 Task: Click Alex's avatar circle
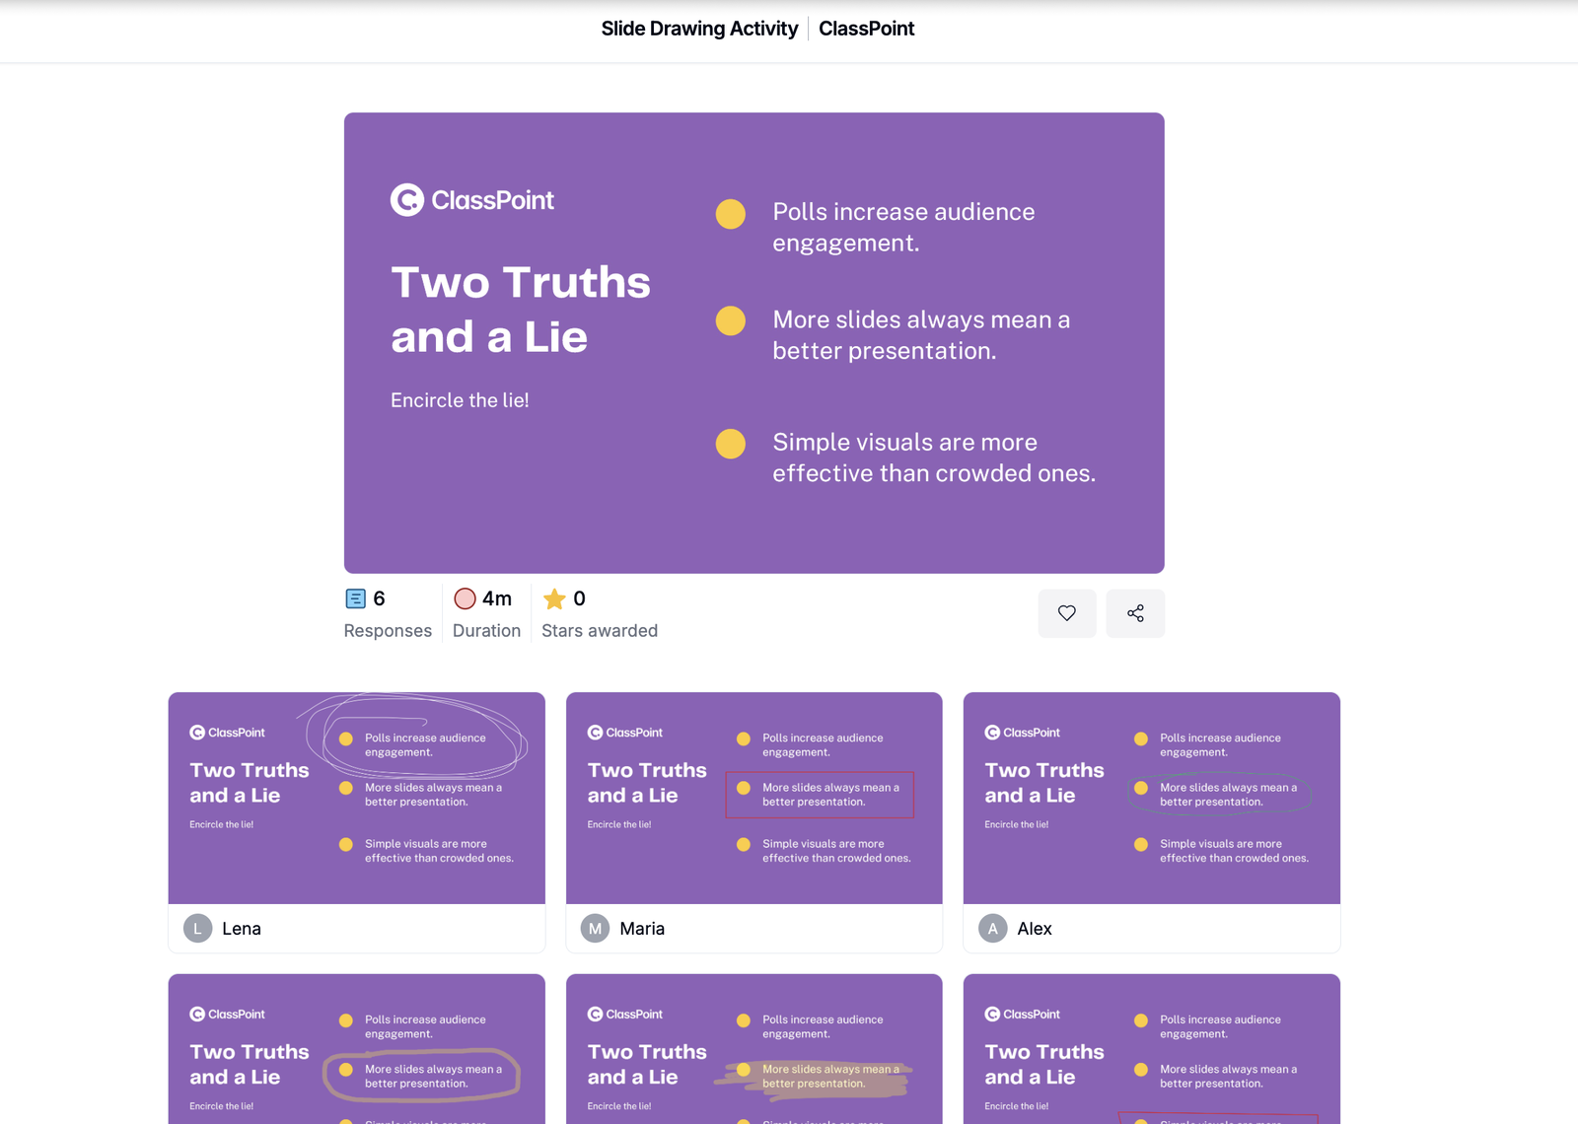tap(992, 929)
